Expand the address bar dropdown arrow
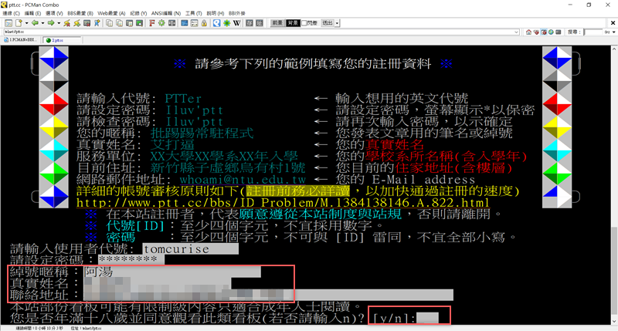Image resolution: width=618 pixels, height=331 pixels. pos(516,32)
